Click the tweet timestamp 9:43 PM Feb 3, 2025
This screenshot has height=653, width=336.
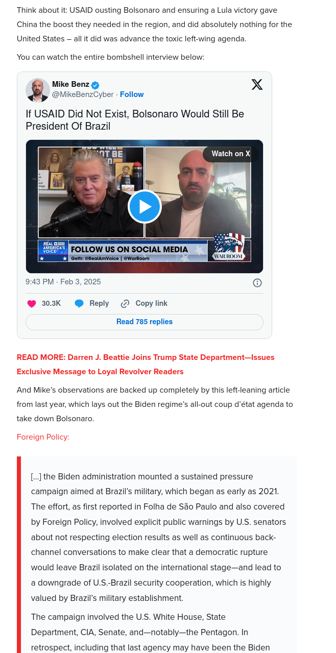(63, 282)
